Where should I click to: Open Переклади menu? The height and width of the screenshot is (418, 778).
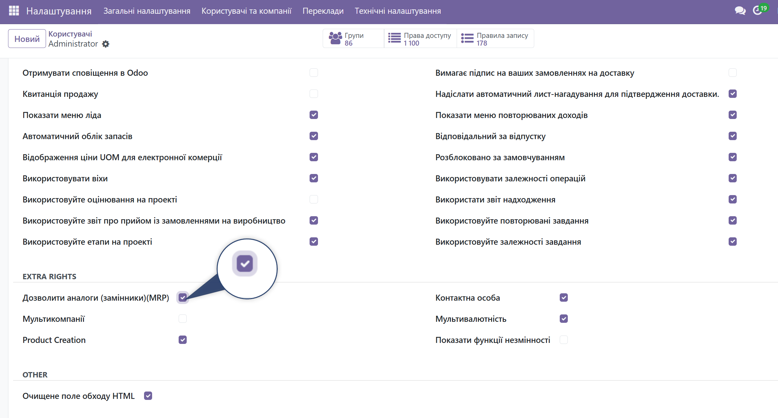[323, 11]
